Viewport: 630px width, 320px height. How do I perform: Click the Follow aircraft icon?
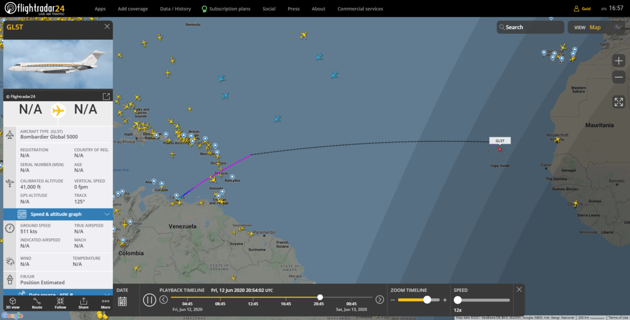[60, 303]
